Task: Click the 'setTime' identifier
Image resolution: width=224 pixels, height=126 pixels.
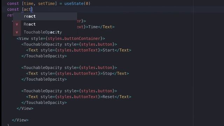Action: point(47,3)
